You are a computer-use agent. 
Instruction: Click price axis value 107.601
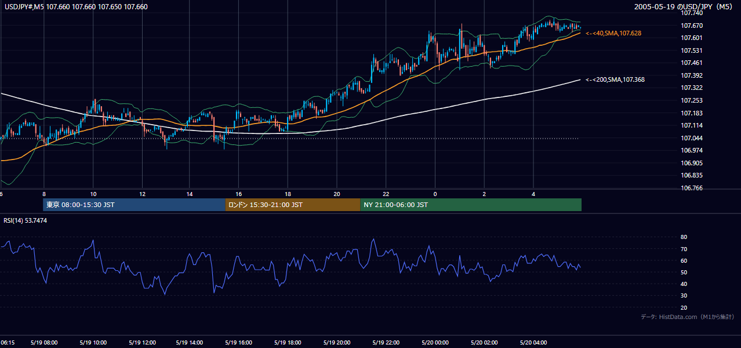point(692,38)
